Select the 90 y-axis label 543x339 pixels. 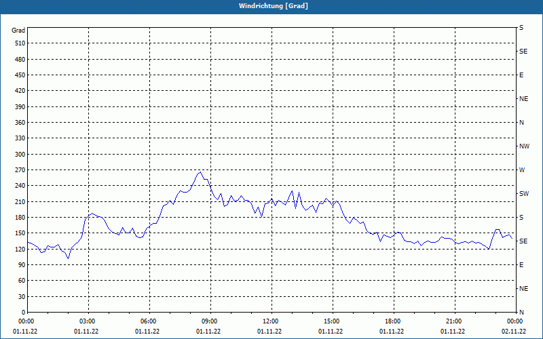(22, 265)
